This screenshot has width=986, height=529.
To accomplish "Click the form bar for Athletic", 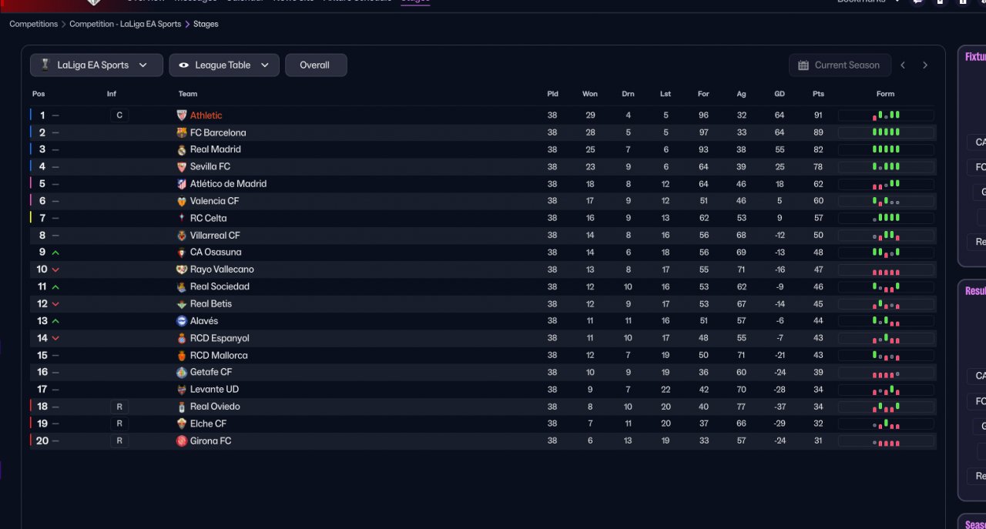I will 886,116.
